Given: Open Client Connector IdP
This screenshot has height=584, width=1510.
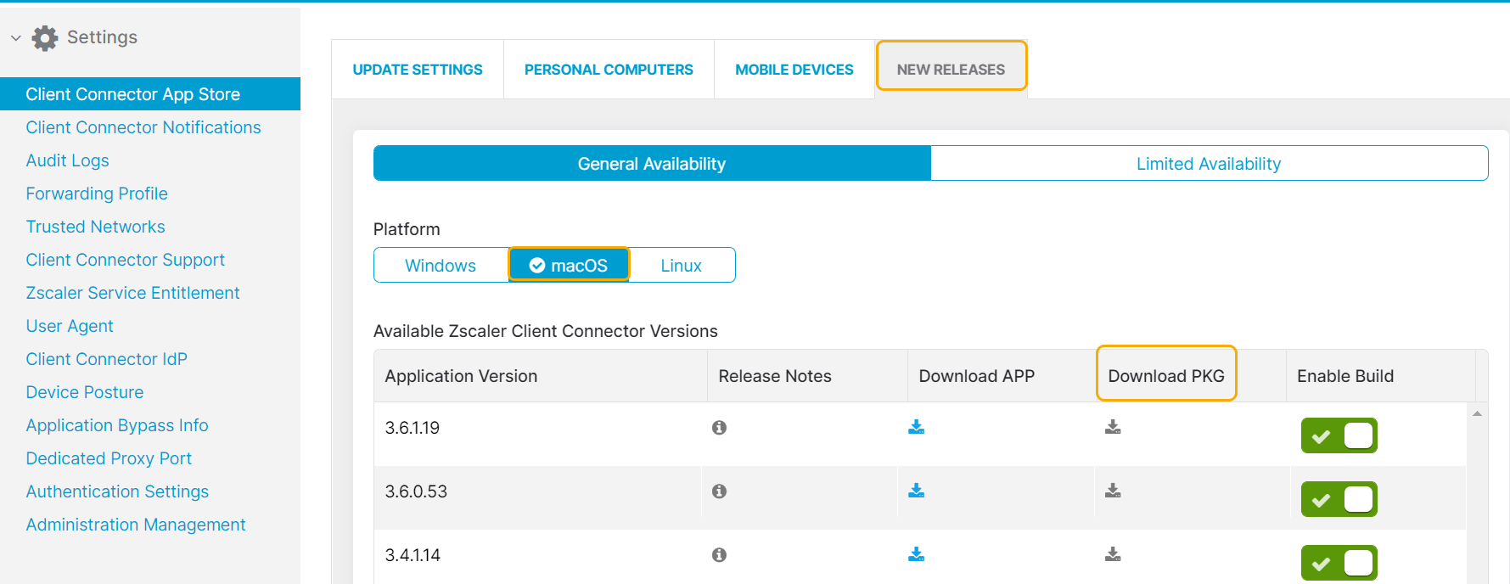Looking at the screenshot, I should 107,359.
